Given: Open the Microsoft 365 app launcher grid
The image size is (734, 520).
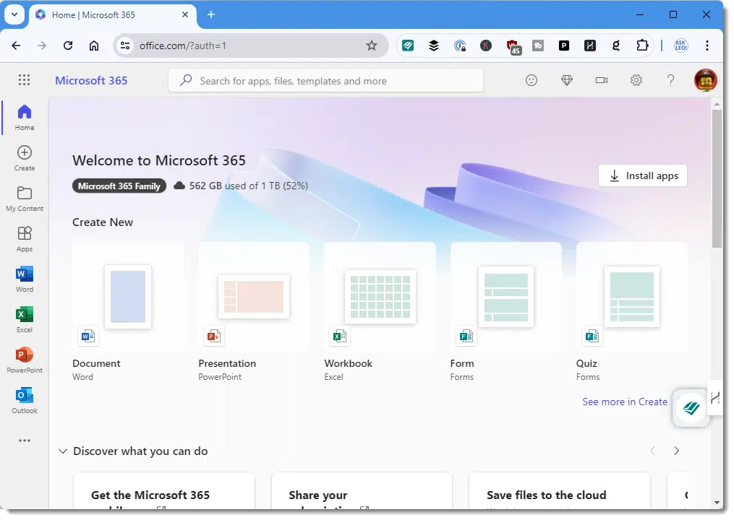Looking at the screenshot, I should click(25, 80).
